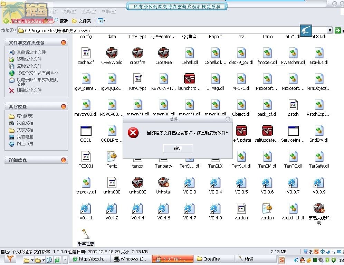
Task: Select the TerSafe.dll file icon
Action: click(x=319, y=157)
